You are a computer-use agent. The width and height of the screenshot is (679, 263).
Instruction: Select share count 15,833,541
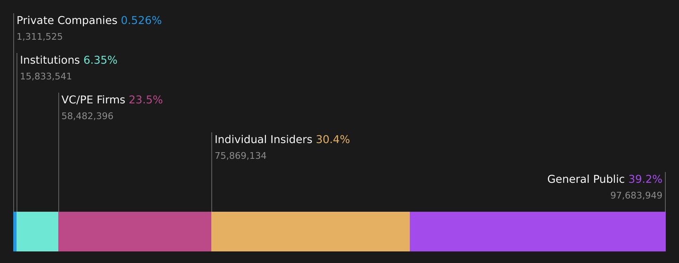(x=46, y=76)
